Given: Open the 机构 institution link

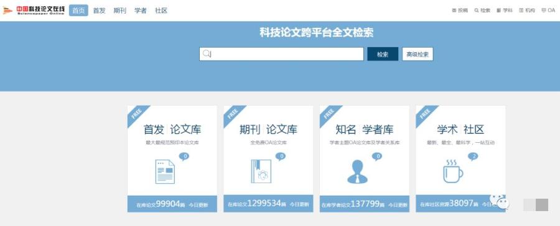Looking at the screenshot, I should point(527,11).
